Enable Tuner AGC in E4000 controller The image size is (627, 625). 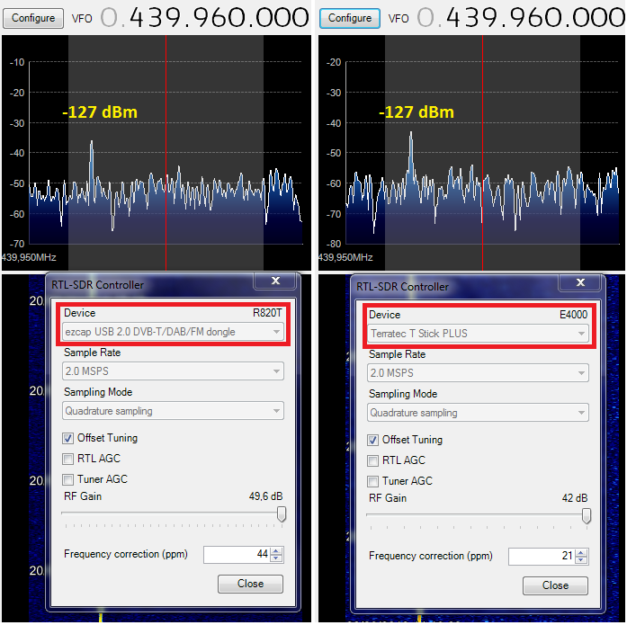click(x=372, y=481)
